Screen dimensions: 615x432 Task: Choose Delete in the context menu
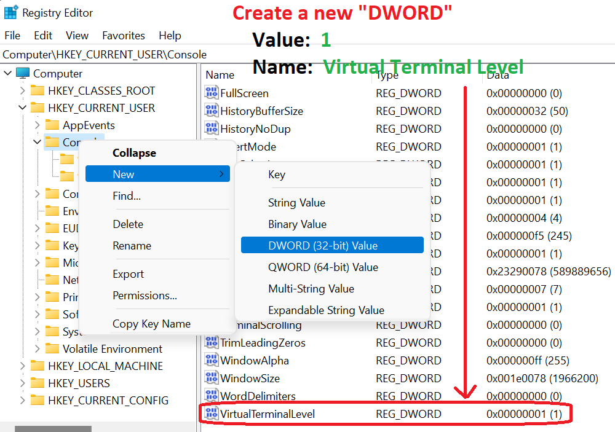[x=157, y=224]
